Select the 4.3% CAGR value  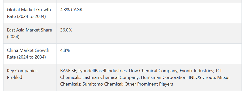(71, 10)
